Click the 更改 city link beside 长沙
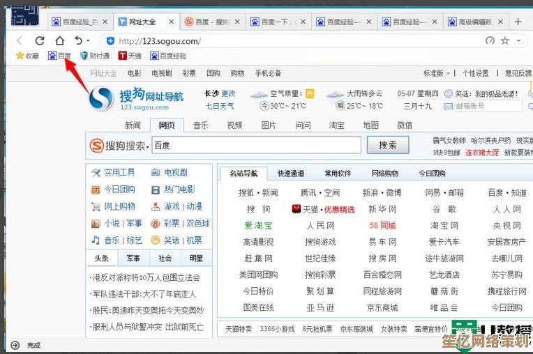533x354 pixels. [228, 93]
